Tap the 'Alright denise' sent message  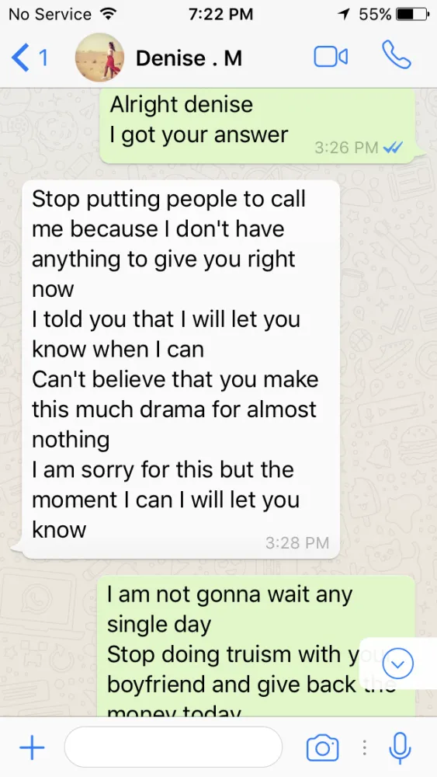pos(258,126)
